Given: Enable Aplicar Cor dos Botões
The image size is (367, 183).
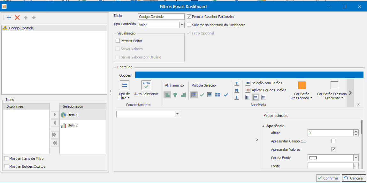Looking at the screenshot, I should click(266, 90).
